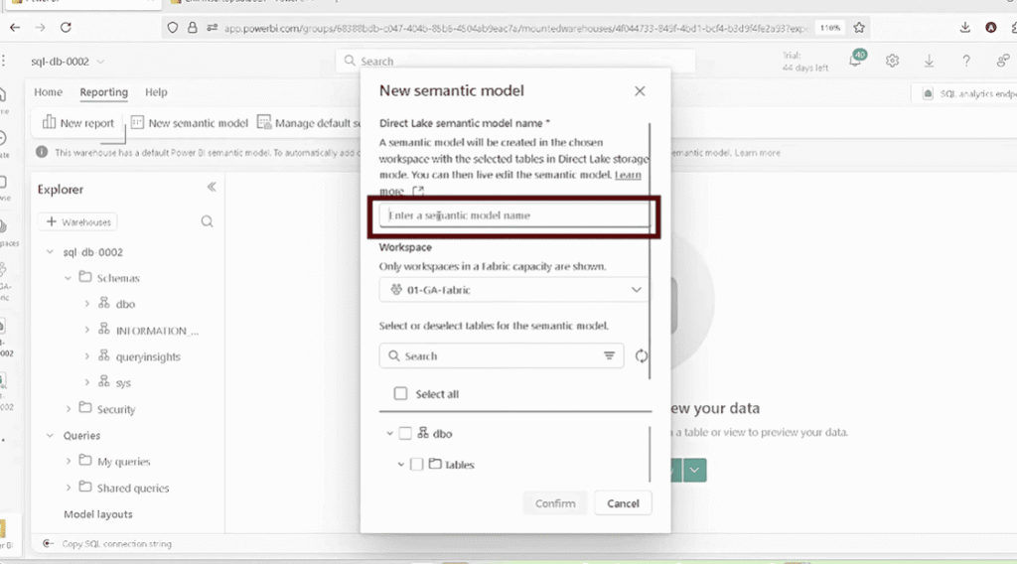Click the Explorer search magnifier icon
The image size is (1017, 564).
(x=207, y=221)
